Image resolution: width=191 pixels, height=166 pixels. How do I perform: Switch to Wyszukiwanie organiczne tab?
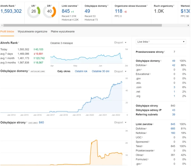click(32, 31)
